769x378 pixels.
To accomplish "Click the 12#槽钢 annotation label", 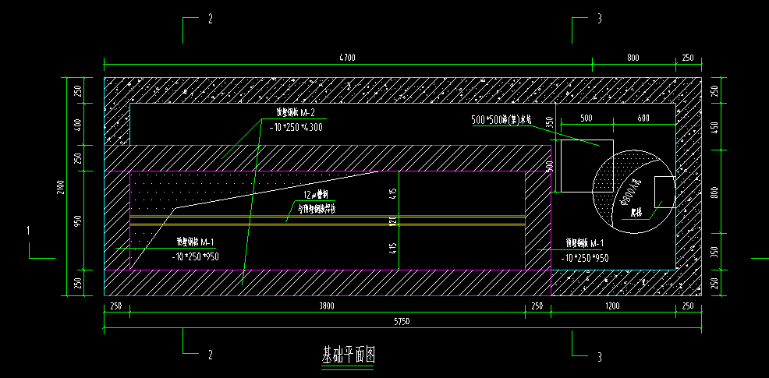I will pos(315,195).
